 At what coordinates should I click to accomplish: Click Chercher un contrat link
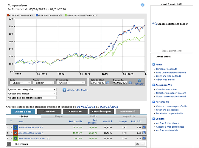tap(167, 89)
